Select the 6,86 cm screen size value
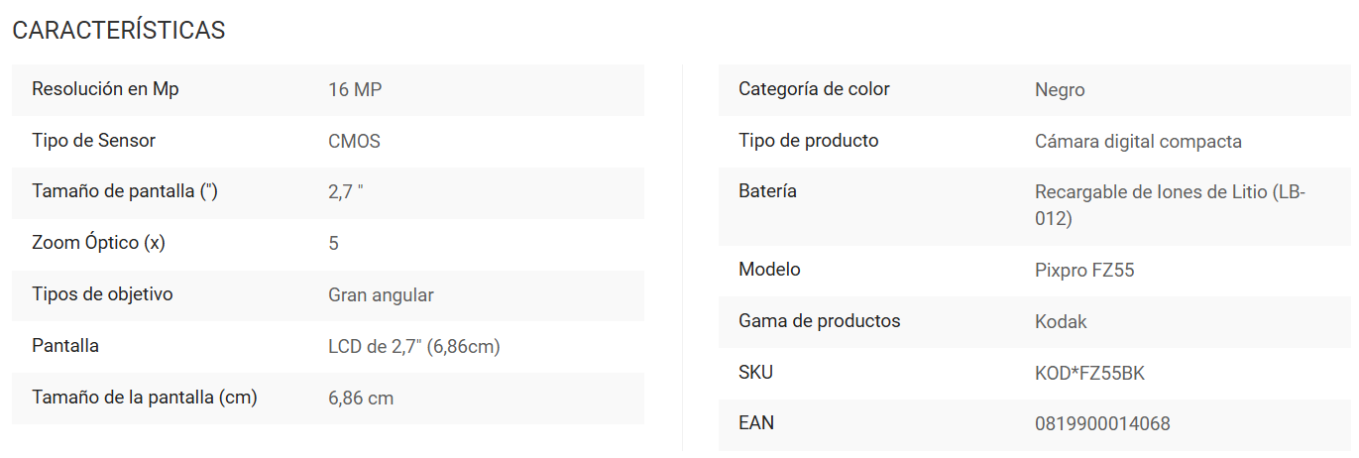 pos(361,399)
